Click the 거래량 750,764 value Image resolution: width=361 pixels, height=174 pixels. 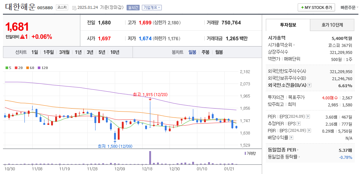tap(231, 23)
